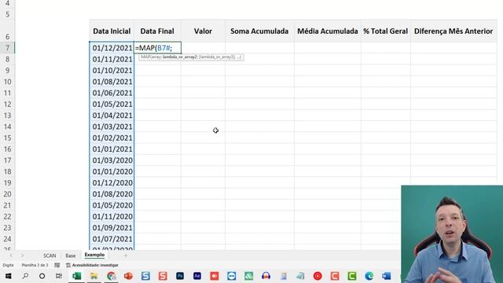The width and height of the screenshot is (503, 283).
Task: Click the Data Inicial header cell
Action: [112, 31]
